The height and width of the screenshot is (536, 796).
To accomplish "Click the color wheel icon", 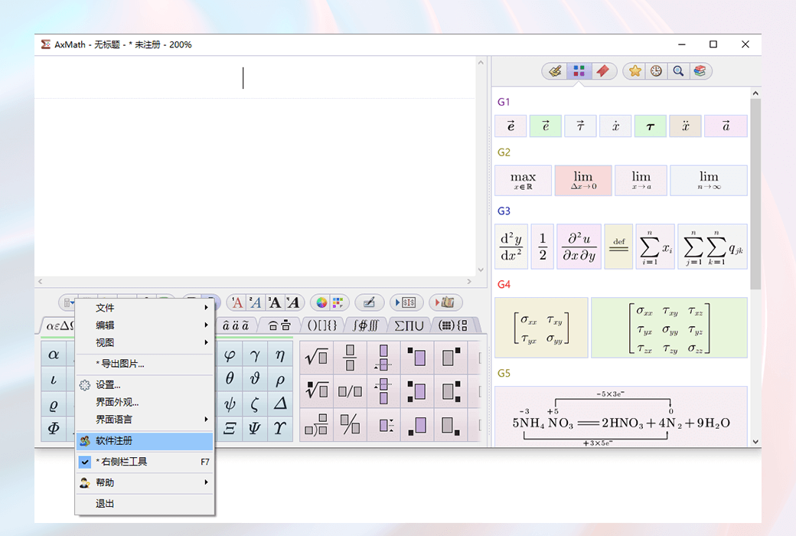I will click(x=322, y=302).
